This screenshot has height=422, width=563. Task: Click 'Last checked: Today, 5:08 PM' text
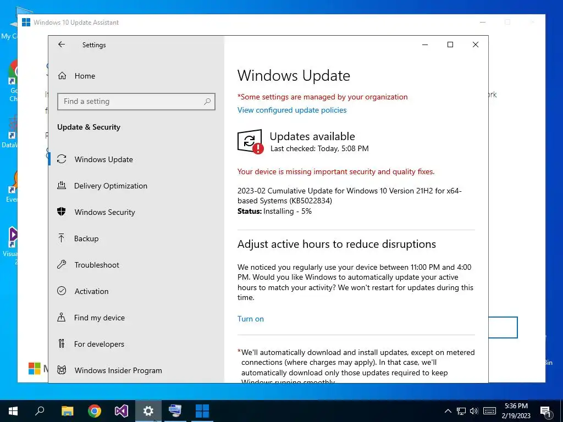pyautogui.click(x=319, y=148)
